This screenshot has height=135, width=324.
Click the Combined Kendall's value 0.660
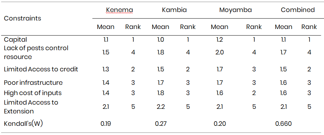click(283, 124)
